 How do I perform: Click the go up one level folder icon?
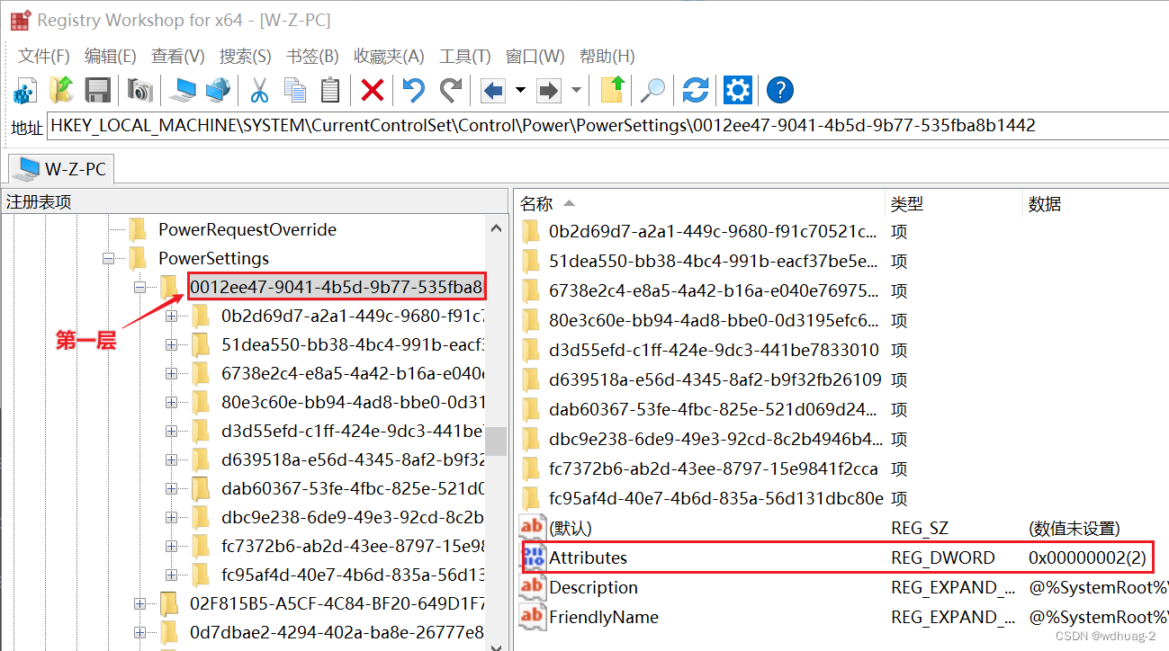612,90
